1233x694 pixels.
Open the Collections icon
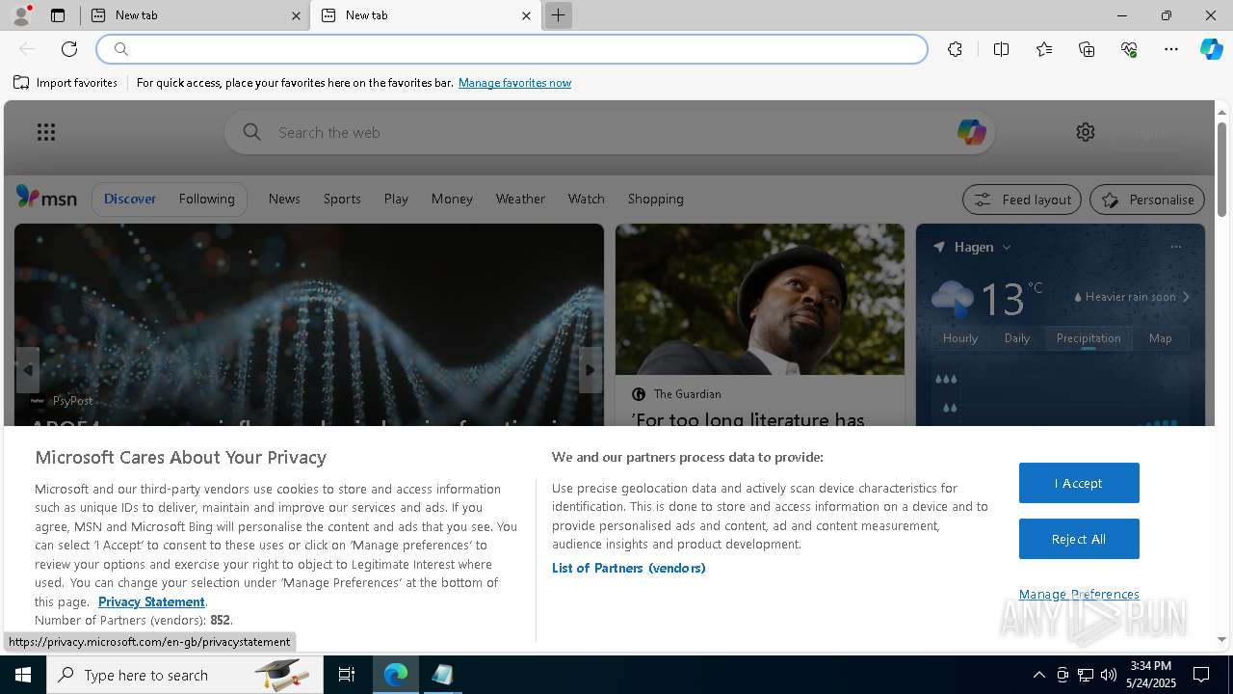[x=1087, y=49]
